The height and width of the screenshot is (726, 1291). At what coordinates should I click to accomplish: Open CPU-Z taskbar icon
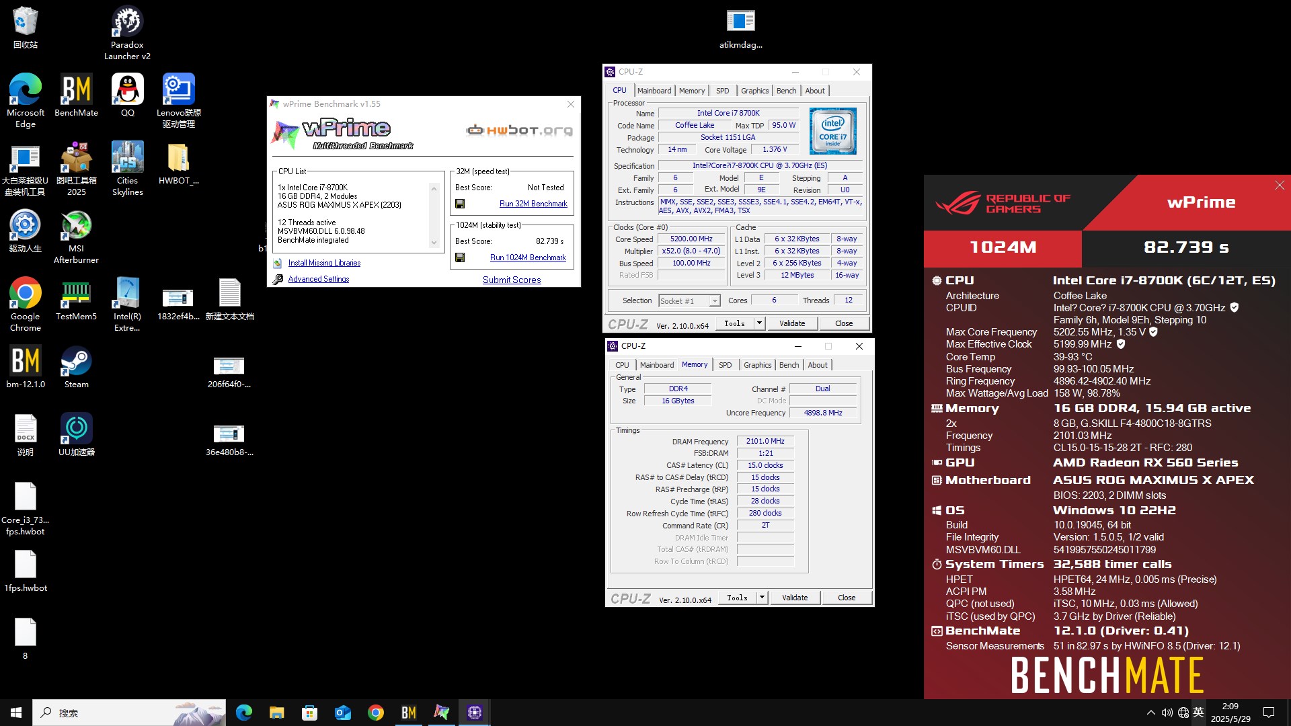click(x=475, y=713)
